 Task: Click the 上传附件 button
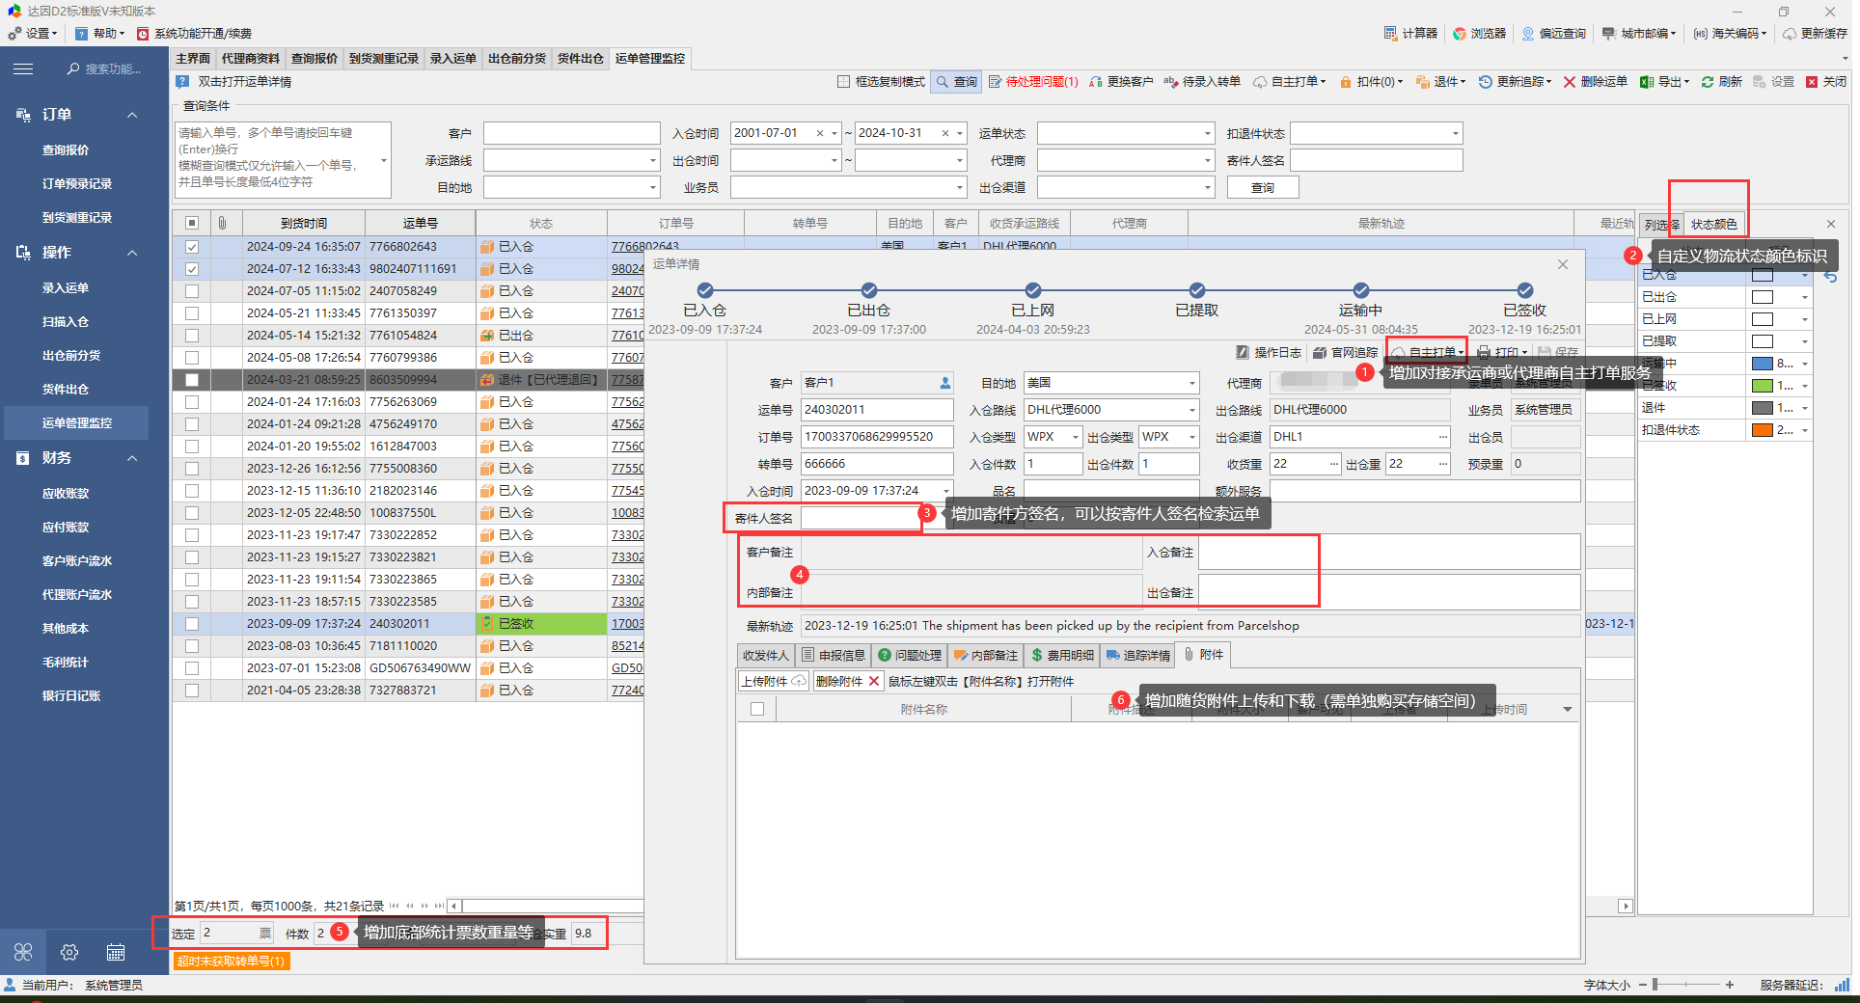(x=773, y=682)
